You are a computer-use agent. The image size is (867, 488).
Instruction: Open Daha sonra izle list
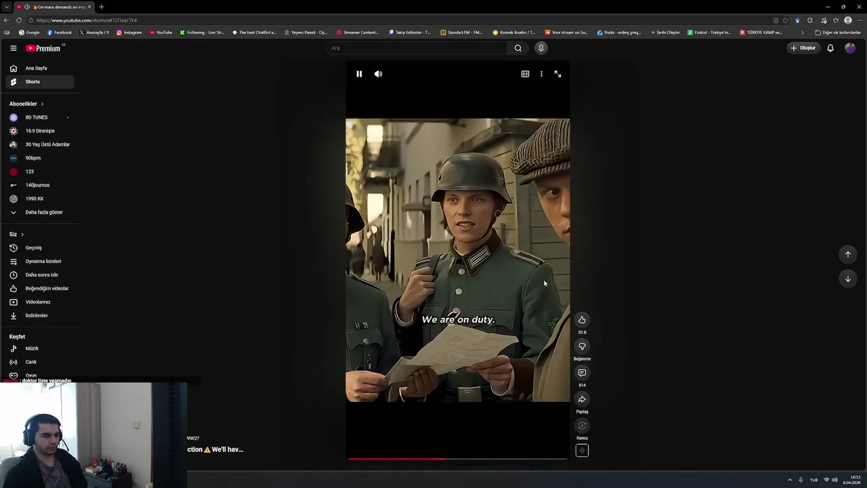coord(39,274)
